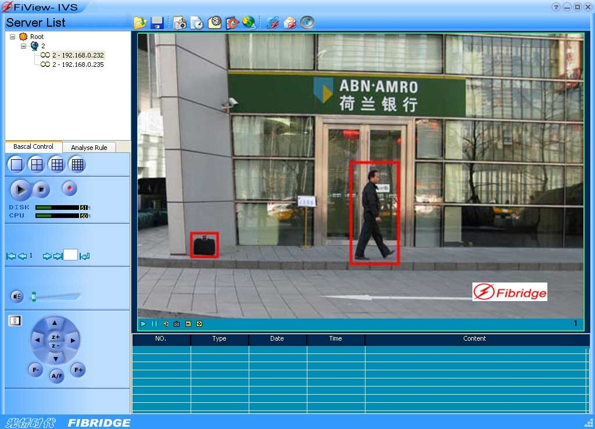Click the Root tree item label
Image resolution: width=595 pixels, height=429 pixels.
(37, 37)
